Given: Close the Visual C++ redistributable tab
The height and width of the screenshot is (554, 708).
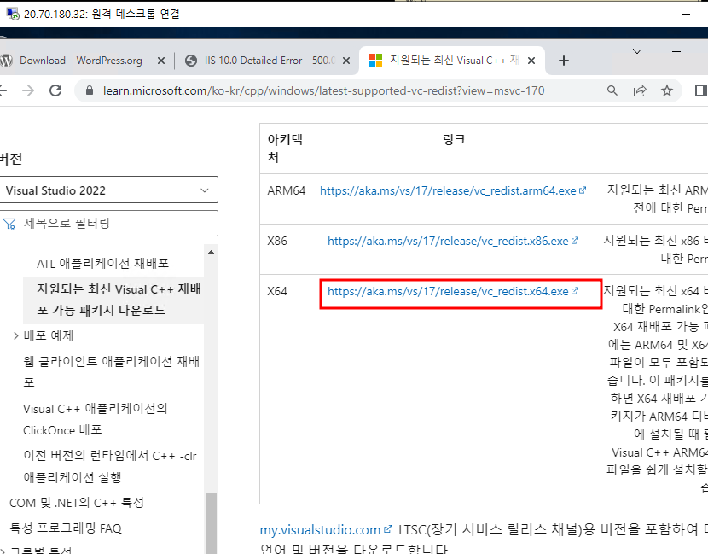Looking at the screenshot, I should point(531,61).
